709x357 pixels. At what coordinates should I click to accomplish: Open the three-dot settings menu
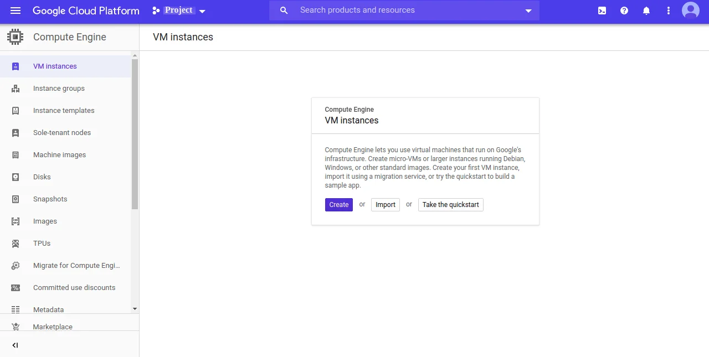669,11
